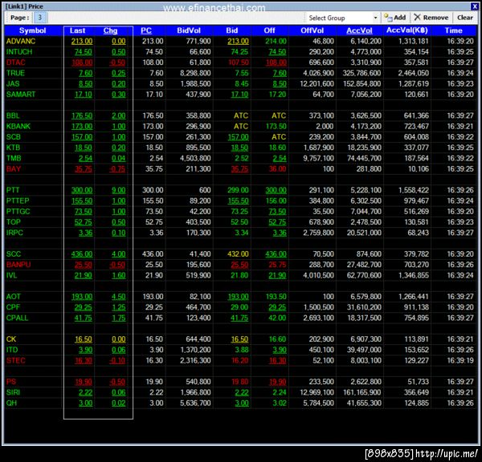
Task: Select the JAS symbol
Action: click(13, 83)
